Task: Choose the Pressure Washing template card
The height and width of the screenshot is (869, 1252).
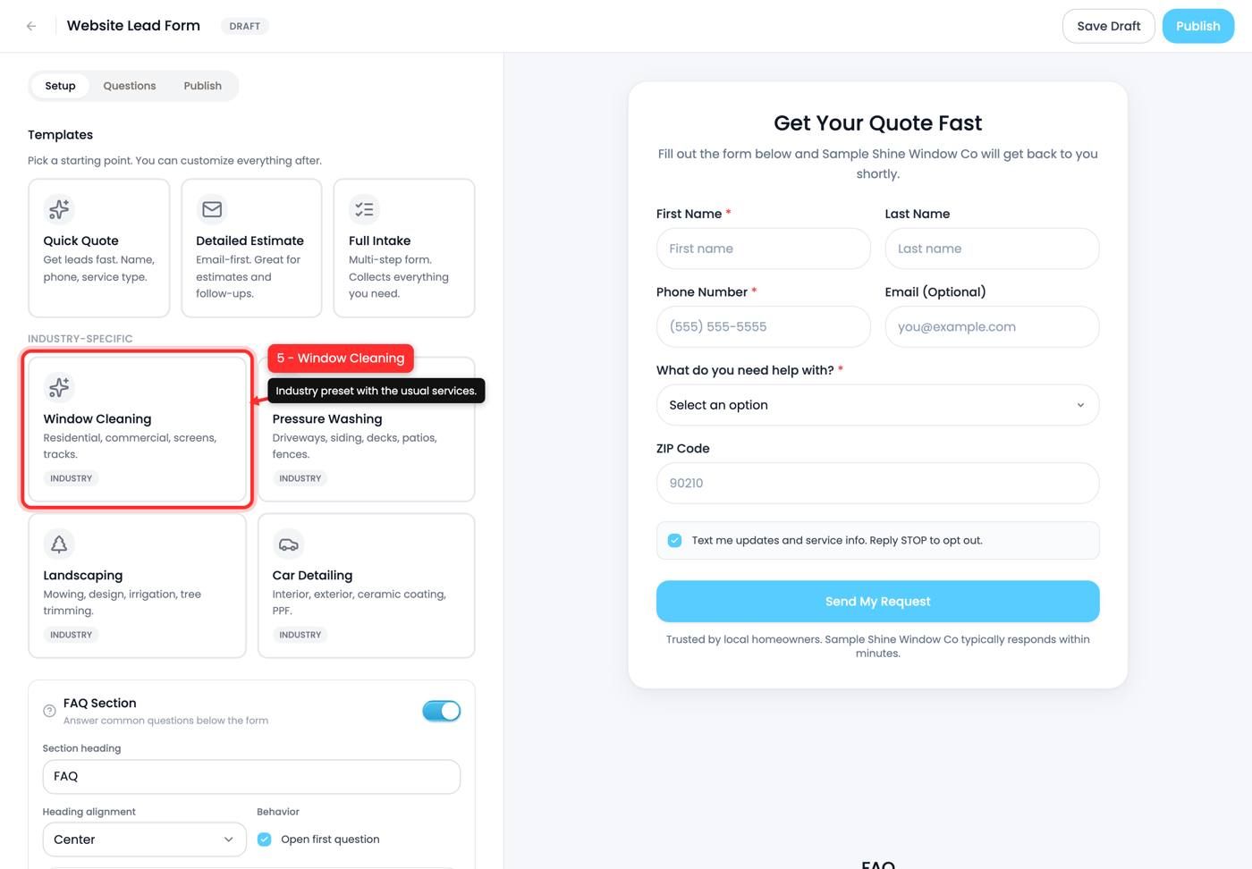Action: point(366,430)
